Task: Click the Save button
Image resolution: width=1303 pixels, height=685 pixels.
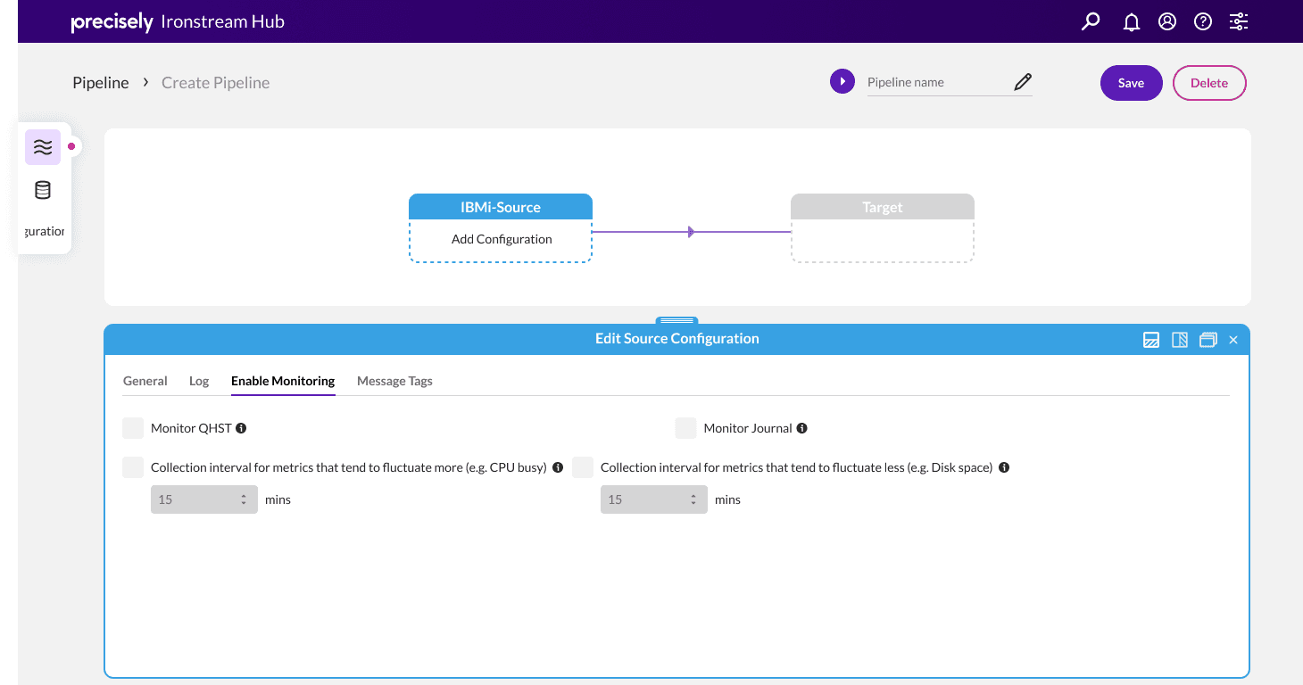Action: (x=1132, y=83)
